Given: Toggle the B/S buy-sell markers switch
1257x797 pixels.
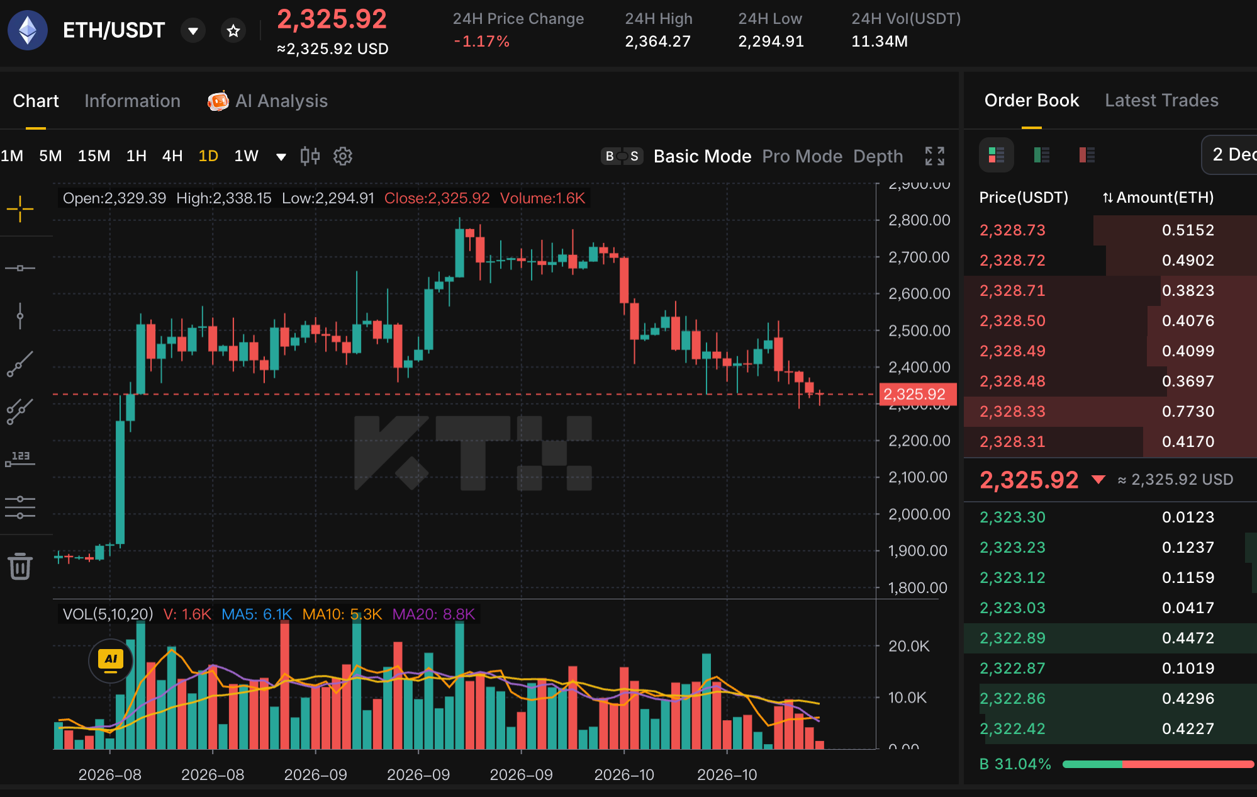Looking at the screenshot, I should coord(622,156).
